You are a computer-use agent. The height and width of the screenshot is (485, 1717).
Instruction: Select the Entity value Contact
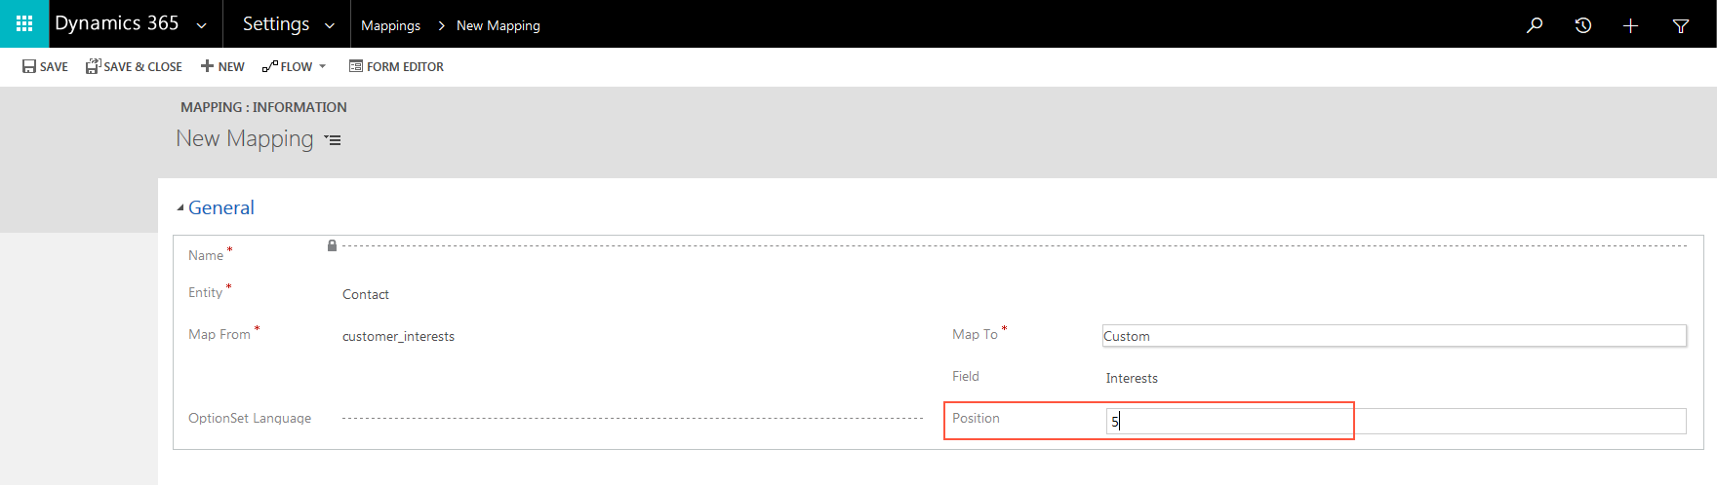366,294
